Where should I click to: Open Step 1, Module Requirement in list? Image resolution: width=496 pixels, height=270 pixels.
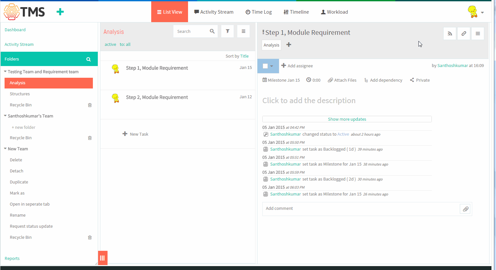pos(157,68)
